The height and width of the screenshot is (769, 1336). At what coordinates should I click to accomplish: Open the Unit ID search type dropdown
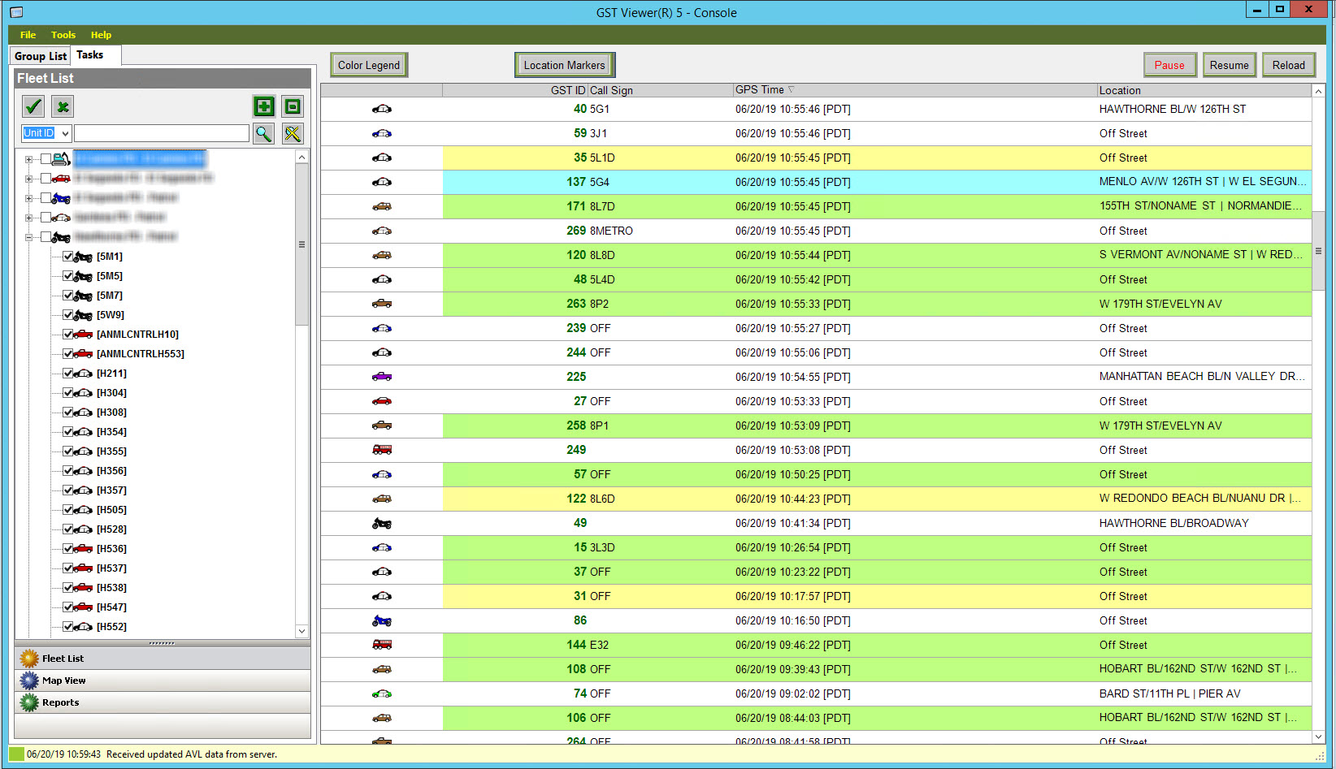click(x=65, y=133)
